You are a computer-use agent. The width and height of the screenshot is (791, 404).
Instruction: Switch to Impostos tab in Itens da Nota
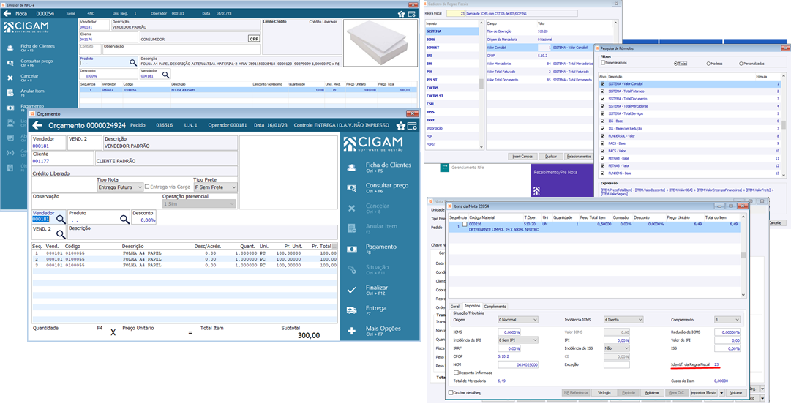click(472, 306)
